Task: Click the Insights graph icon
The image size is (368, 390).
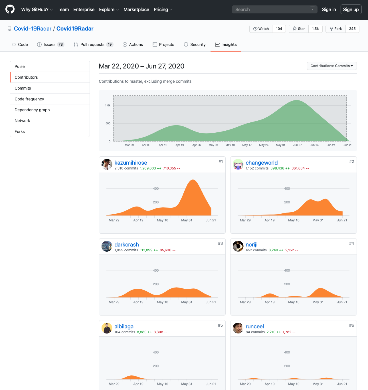Action: point(217,45)
